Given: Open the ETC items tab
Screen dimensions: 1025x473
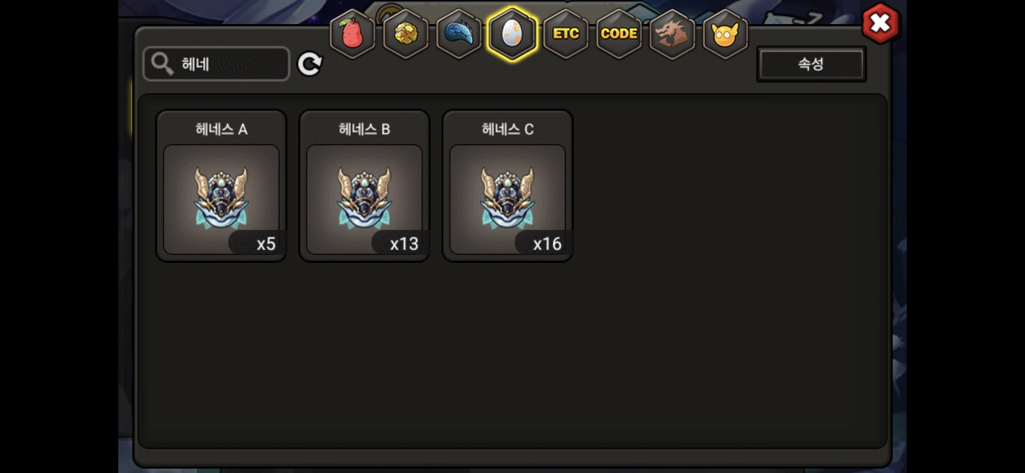Looking at the screenshot, I should click(x=566, y=34).
